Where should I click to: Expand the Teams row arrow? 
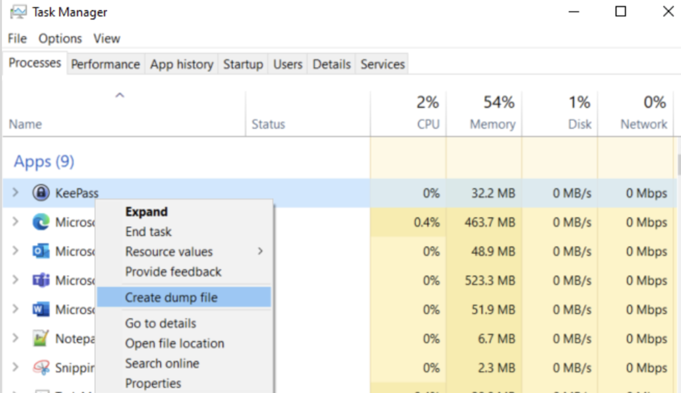tap(15, 280)
